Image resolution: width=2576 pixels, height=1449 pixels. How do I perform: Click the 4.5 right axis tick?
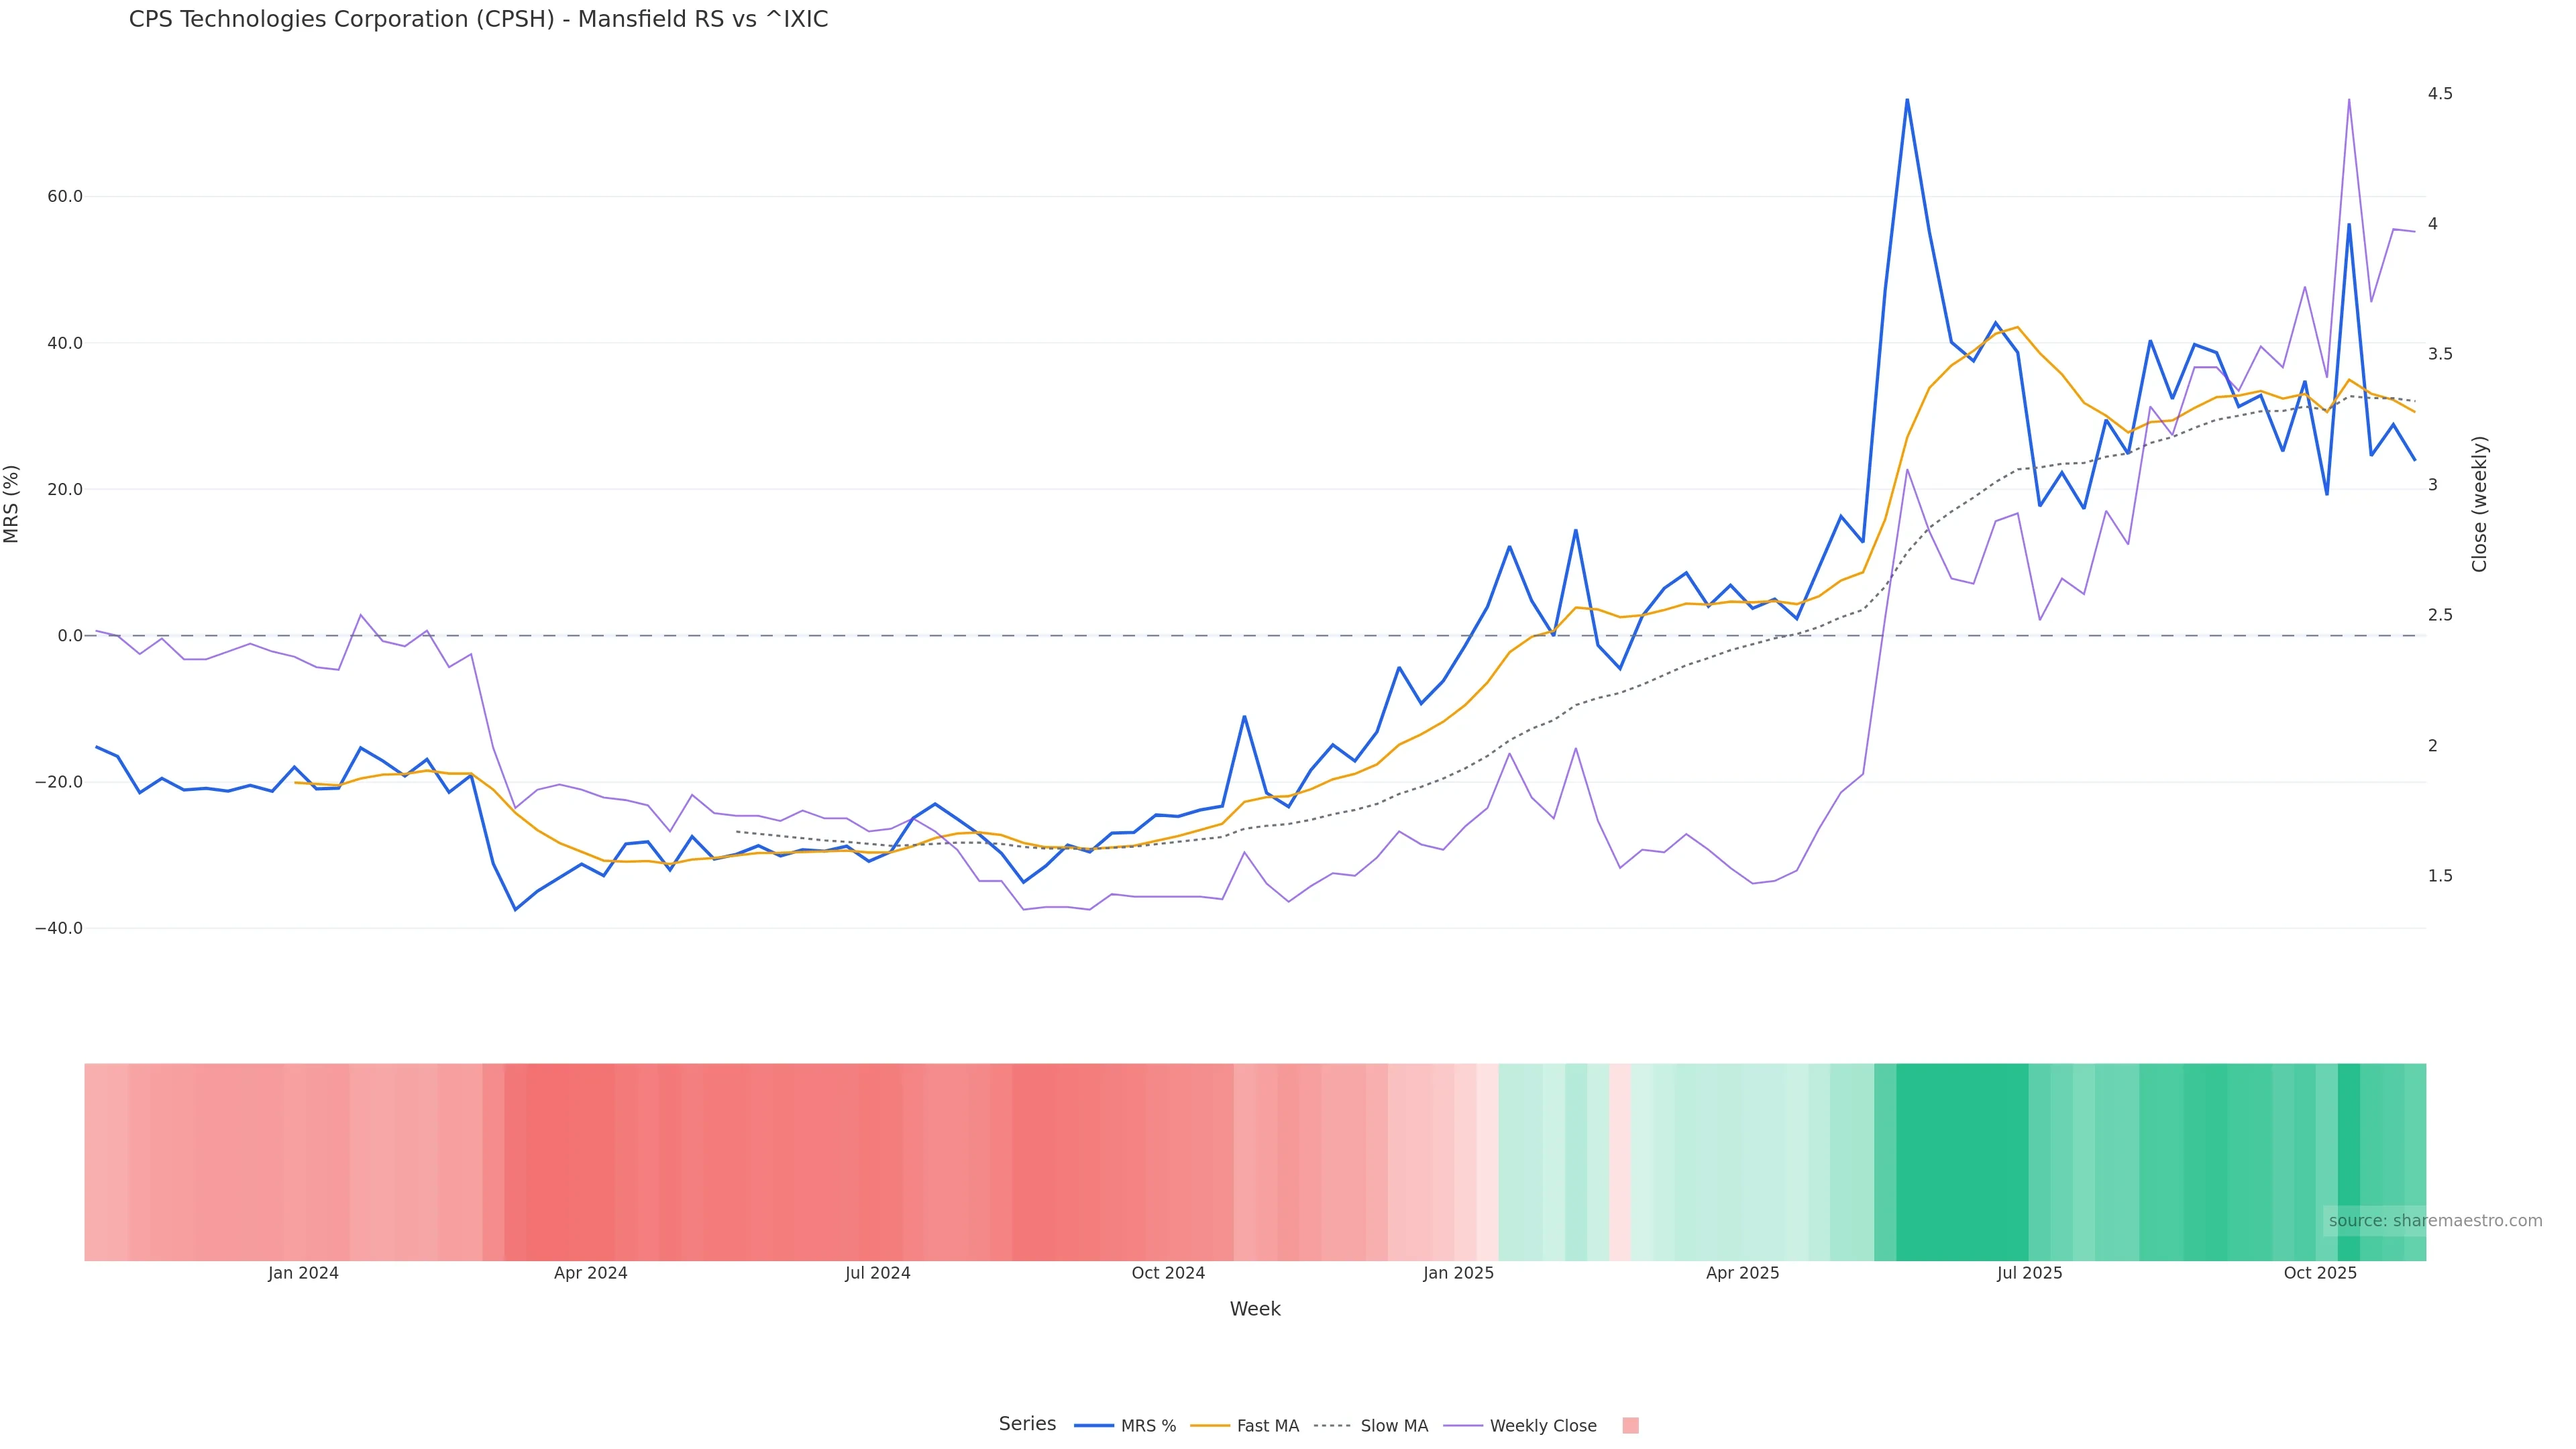2440,94
